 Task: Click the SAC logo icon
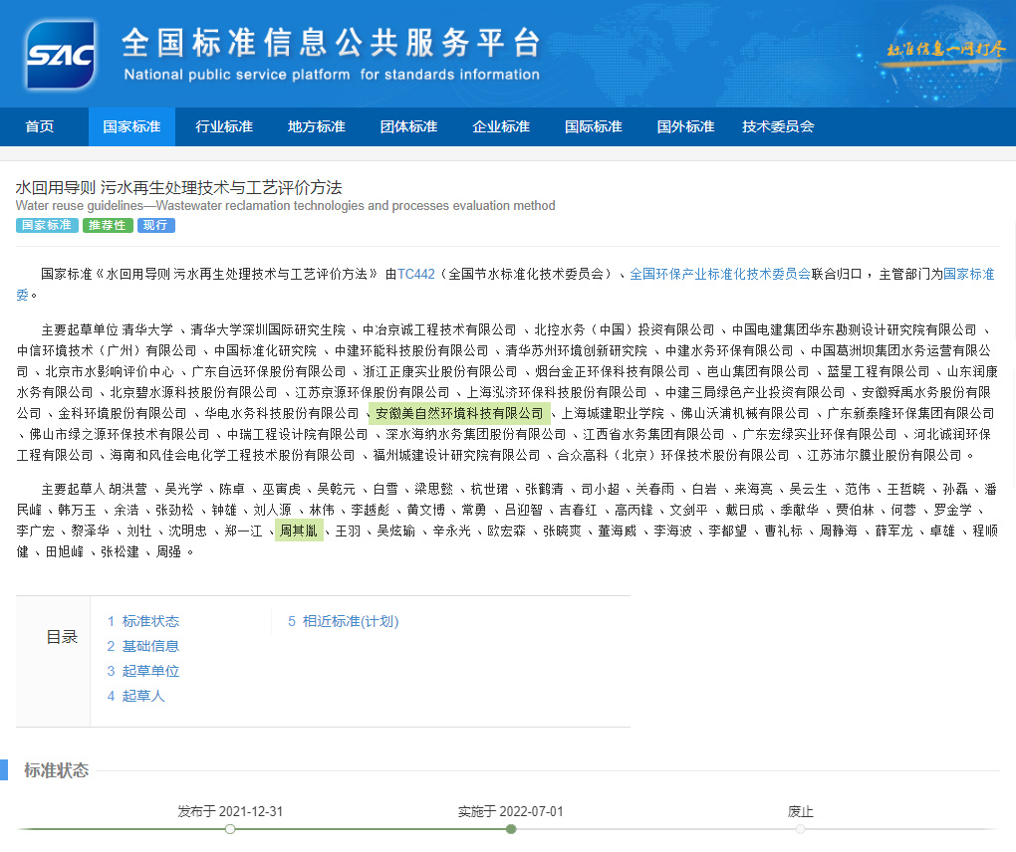click(x=62, y=54)
